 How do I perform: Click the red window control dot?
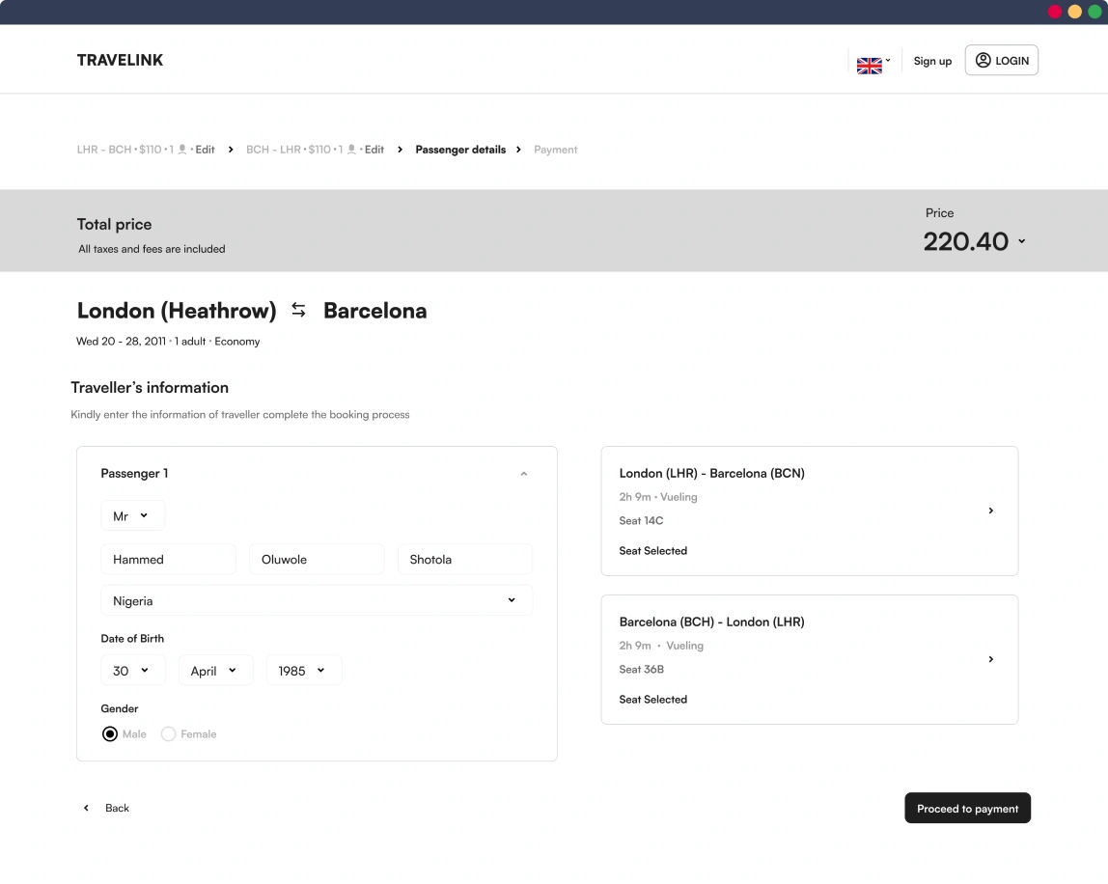[x=1055, y=12]
